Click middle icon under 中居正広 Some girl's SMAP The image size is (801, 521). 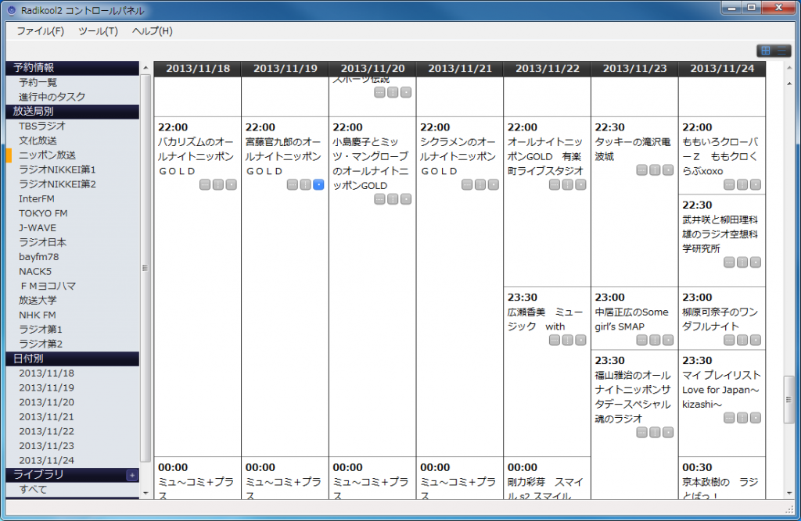tap(655, 341)
